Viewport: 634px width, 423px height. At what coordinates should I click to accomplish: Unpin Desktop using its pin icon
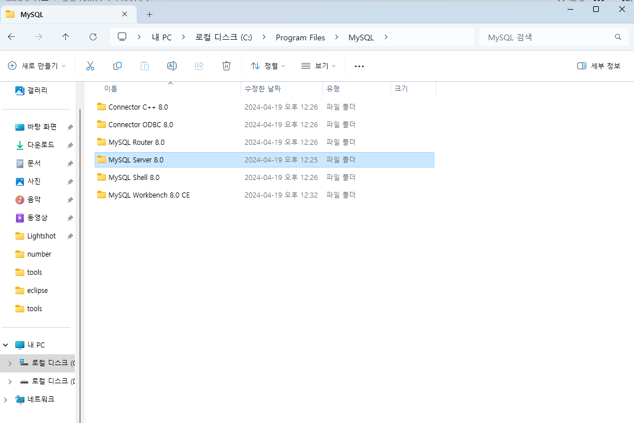tap(70, 127)
